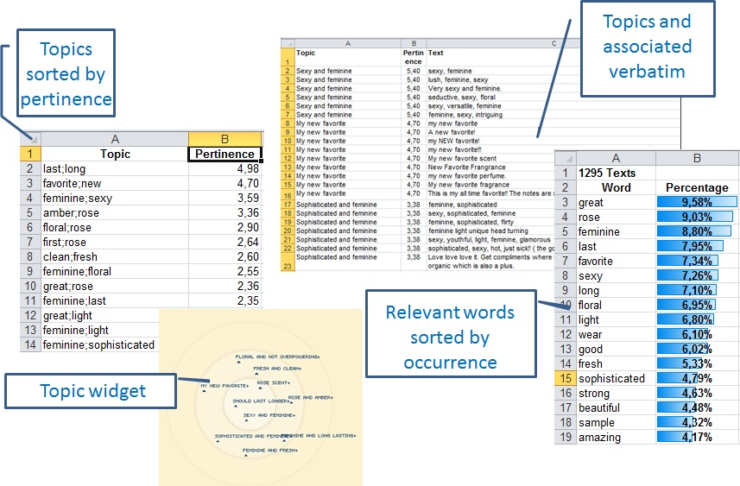Click 'FLORAL AND NOT OVERPOWERING+' in topic widget
740x486 pixels.
point(277,357)
